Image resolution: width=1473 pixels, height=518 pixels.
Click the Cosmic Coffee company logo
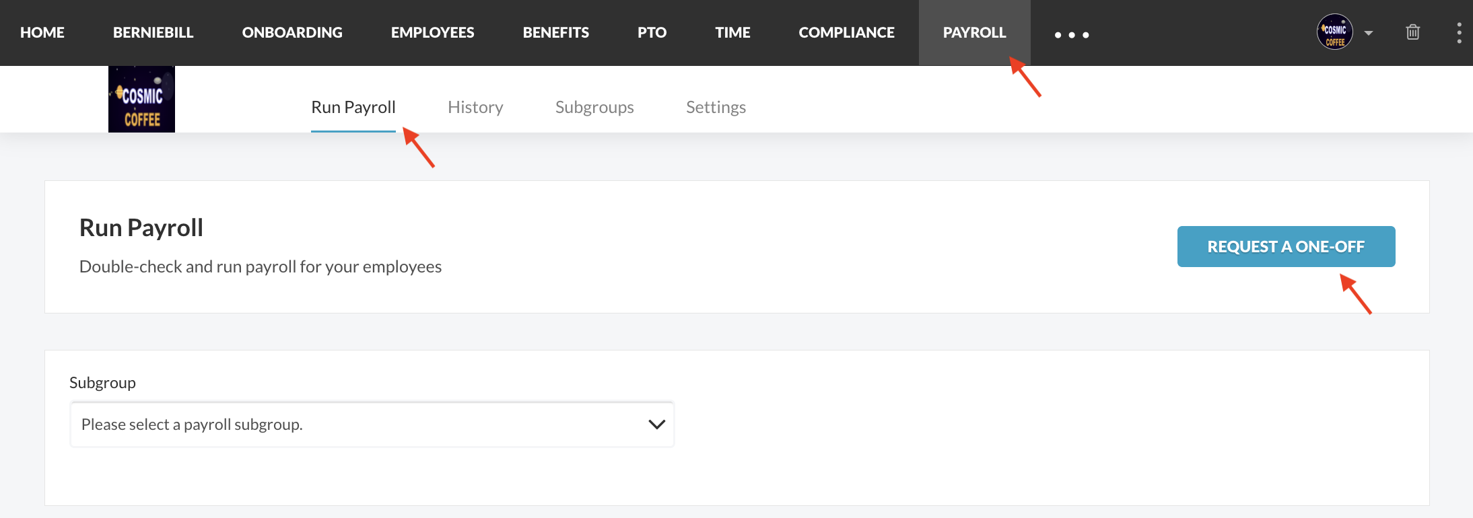[x=141, y=100]
